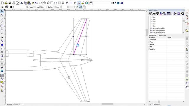Activate the Text tool
The height and width of the screenshot is (106, 189).
click(2, 37)
